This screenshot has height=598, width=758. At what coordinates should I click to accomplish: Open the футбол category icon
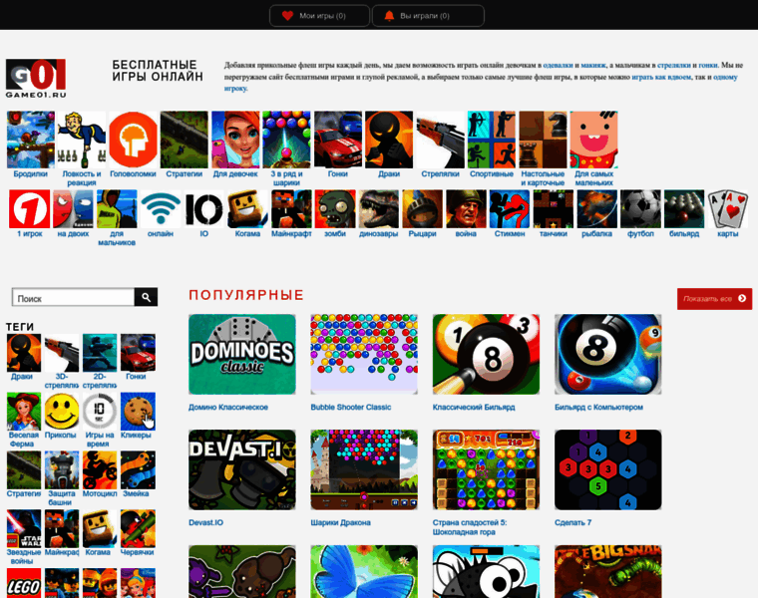click(x=640, y=208)
